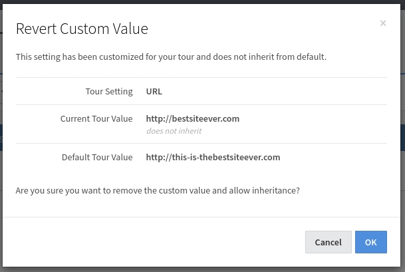Click the Revert Custom Value heading
This screenshot has height=272, width=405.
coord(82,29)
